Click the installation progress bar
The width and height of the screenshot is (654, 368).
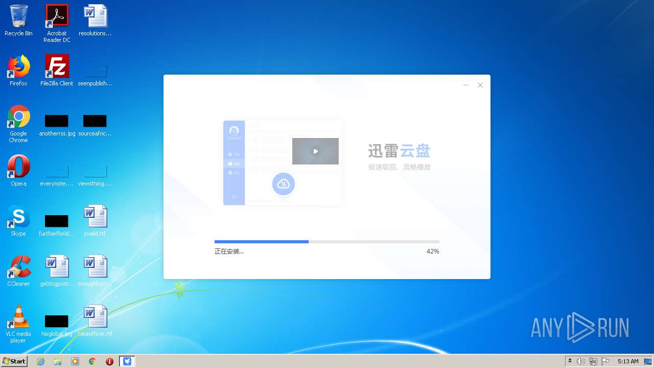327,242
